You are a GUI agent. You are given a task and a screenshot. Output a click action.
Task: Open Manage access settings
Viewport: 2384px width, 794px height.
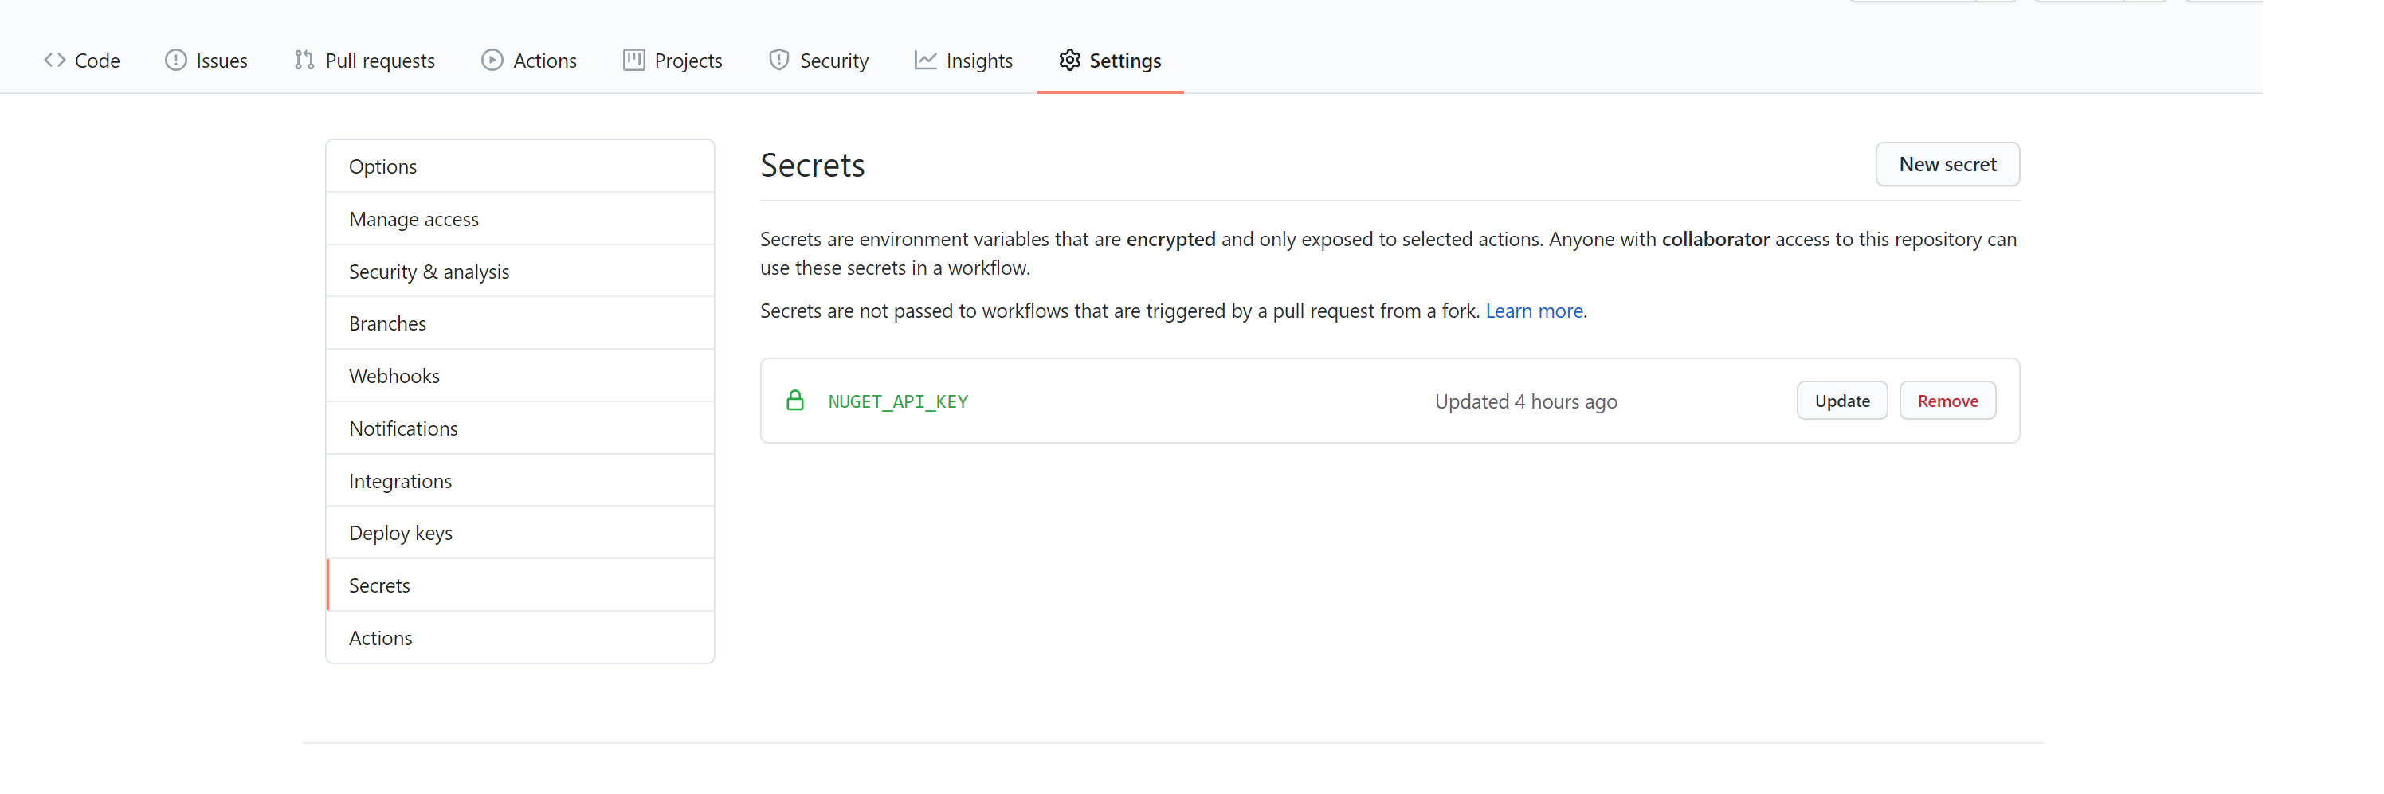[414, 219]
